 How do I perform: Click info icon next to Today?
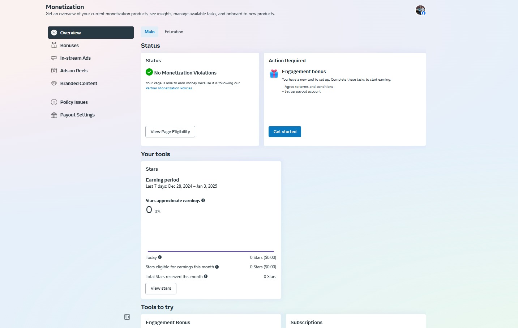[x=160, y=257]
